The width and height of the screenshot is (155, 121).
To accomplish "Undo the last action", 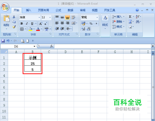I will [8, 41].
